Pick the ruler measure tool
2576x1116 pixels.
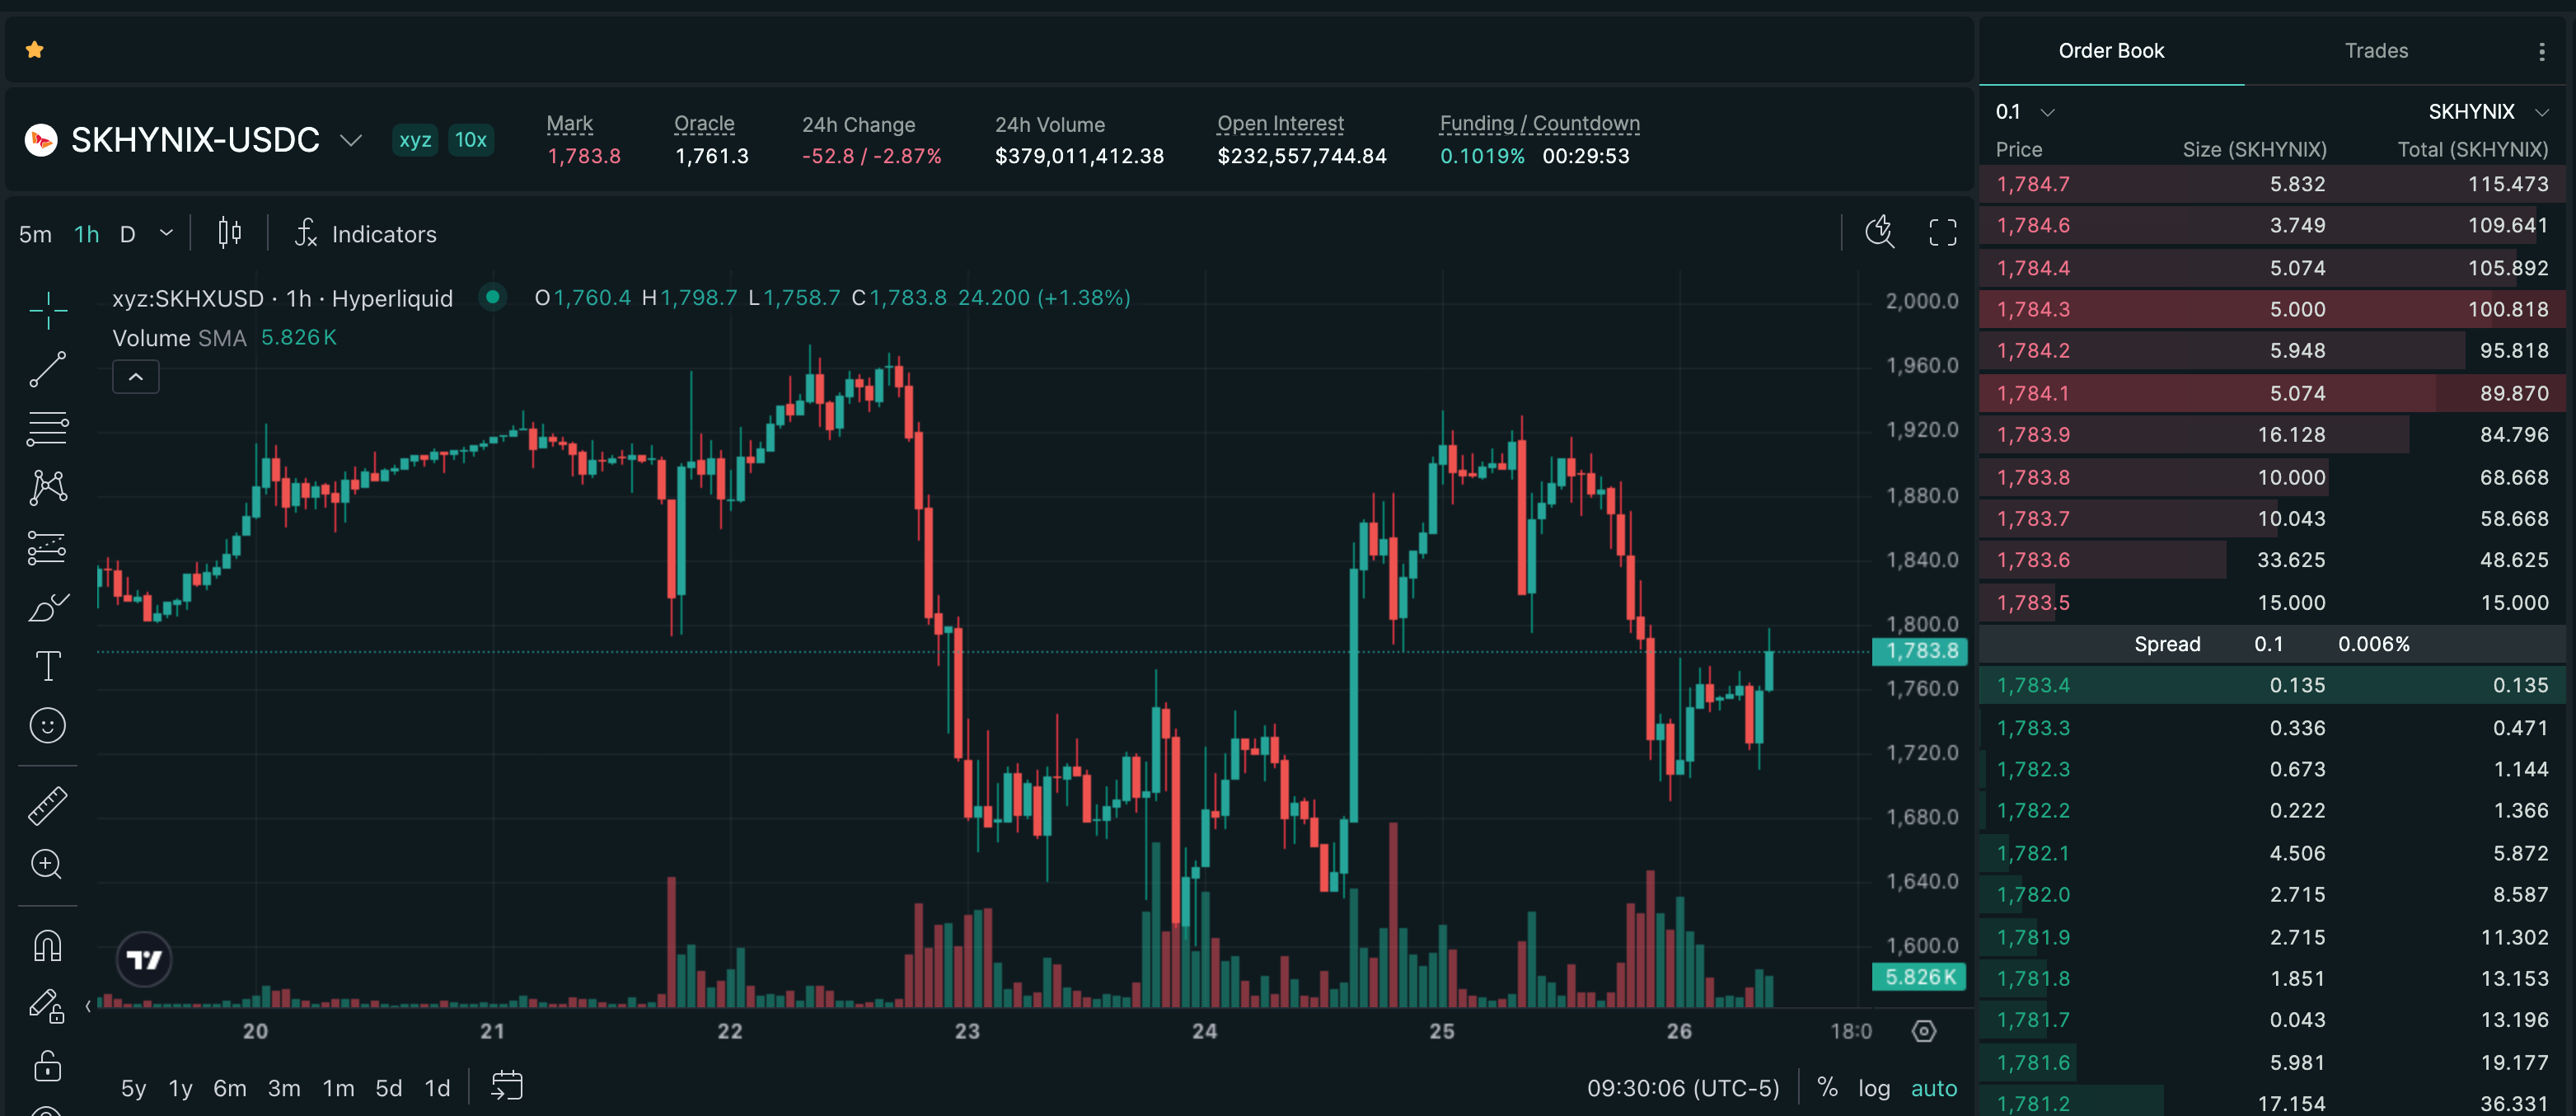click(x=47, y=805)
